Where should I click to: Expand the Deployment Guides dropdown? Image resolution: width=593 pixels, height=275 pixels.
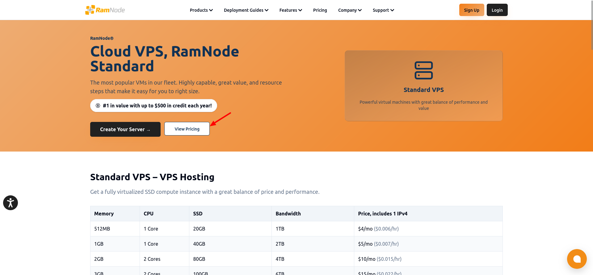[246, 10]
